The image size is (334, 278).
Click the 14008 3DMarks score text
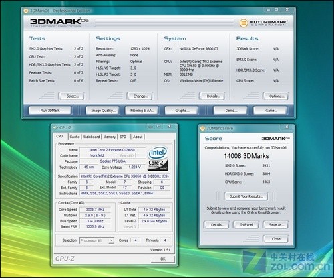point(246,156)
